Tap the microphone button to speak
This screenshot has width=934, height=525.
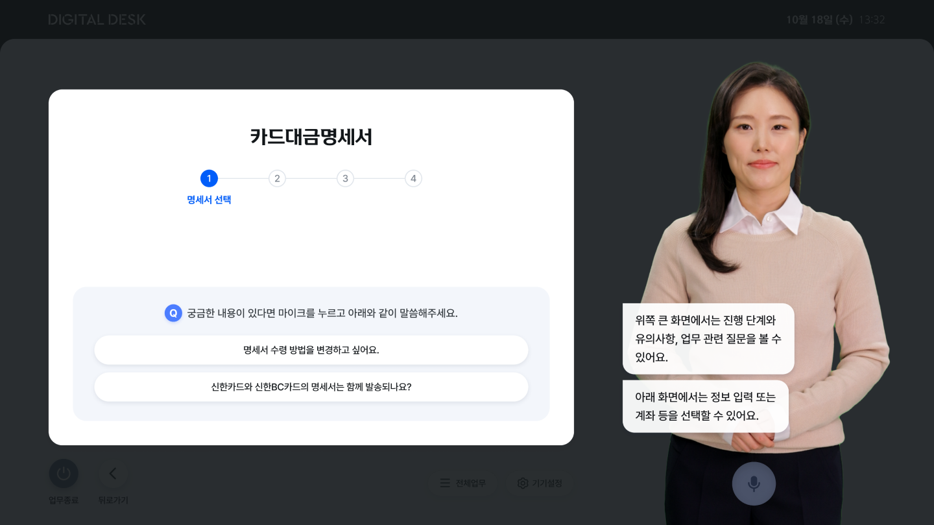click(754, 484)
